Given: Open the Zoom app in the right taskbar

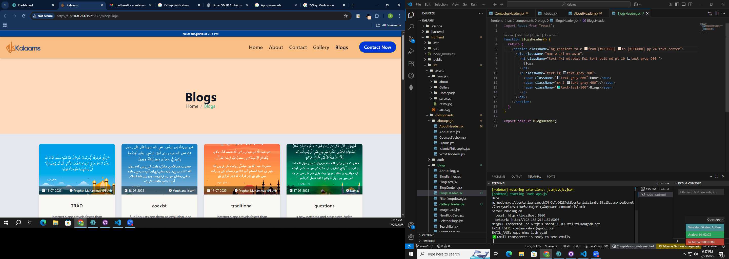Looking at the screenshot, I should click(596, 254).
